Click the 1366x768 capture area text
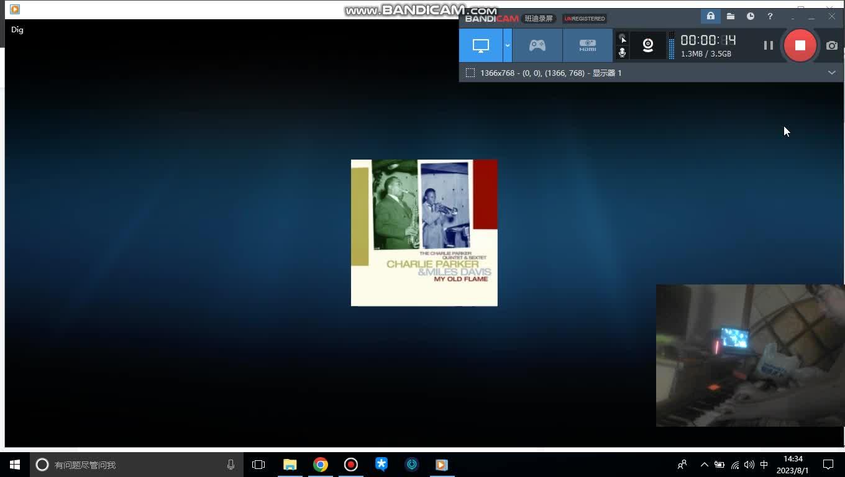Screen dimensions: 845x477 (x=551, y=73)
